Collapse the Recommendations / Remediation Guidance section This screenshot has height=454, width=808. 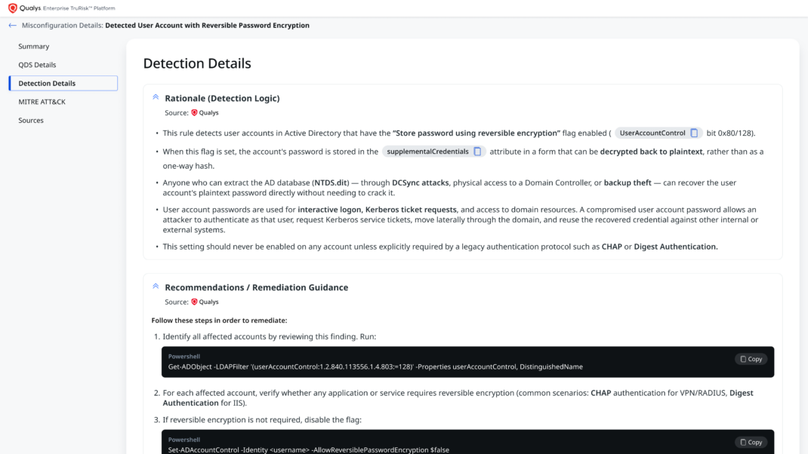(x=156, y=286)
